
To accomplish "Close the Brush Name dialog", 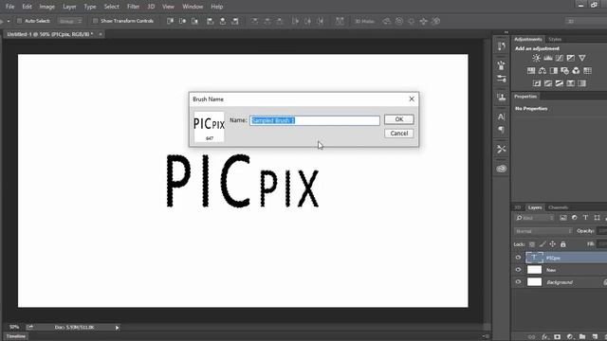I will click(412, 99).
